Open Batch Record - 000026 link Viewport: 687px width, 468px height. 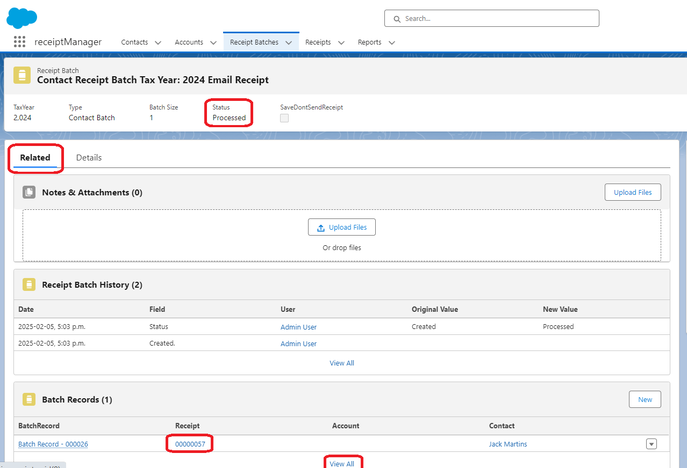53,444
